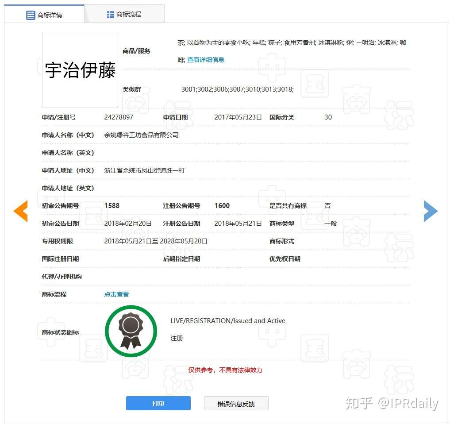The height and width of the screenshot is (424, 450).
Task: Select LIVE/REGISTRATION/Issued and Active status text
Action: [x=228, y=320]
